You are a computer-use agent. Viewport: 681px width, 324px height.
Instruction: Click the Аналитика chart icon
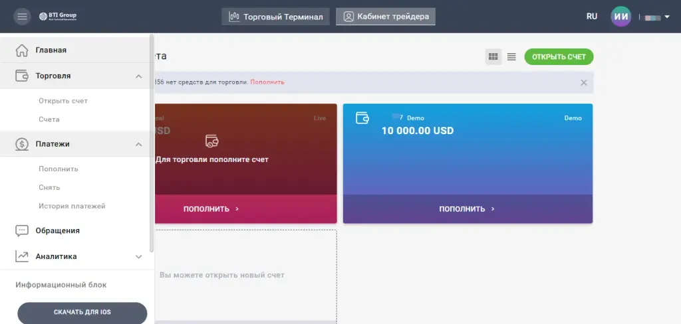[22, 256]
